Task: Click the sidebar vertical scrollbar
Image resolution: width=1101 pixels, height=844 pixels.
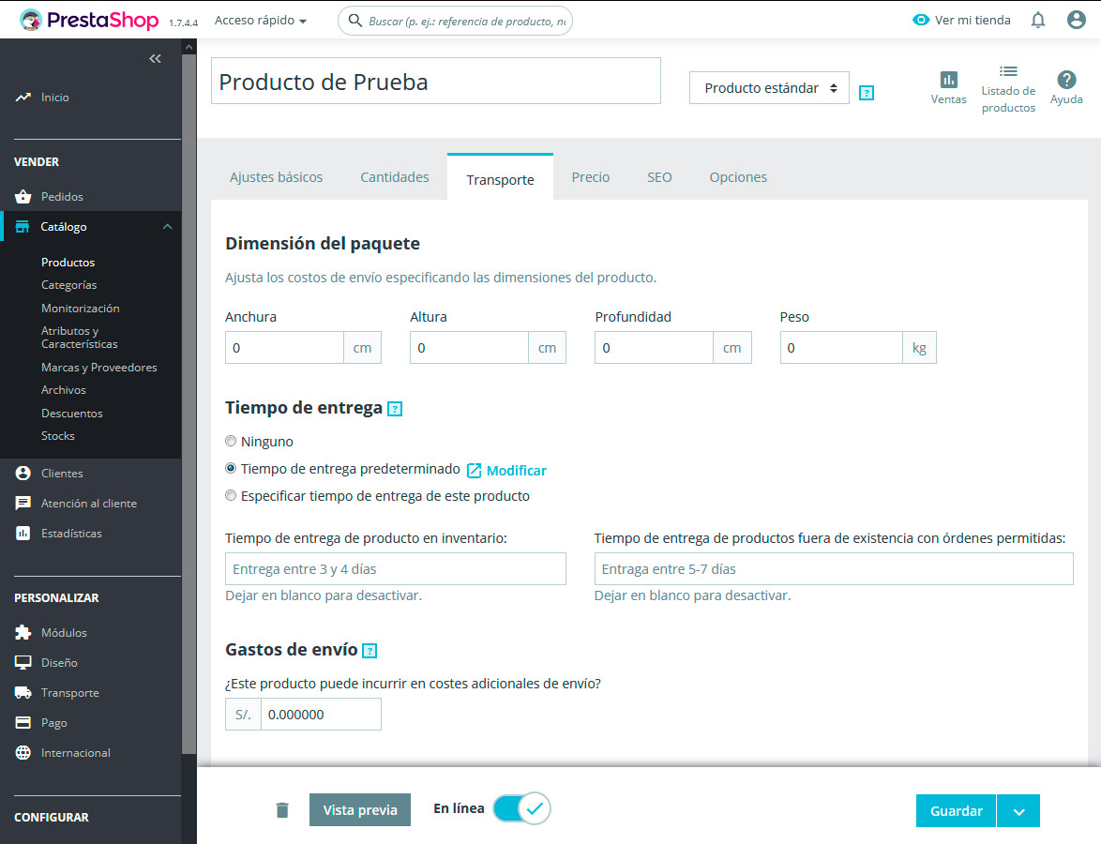Action: (189, 404)
